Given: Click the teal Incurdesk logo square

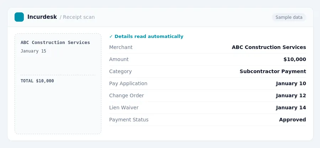Looking at the screenshot, I should pyautogui.click(x=19, y=17).
